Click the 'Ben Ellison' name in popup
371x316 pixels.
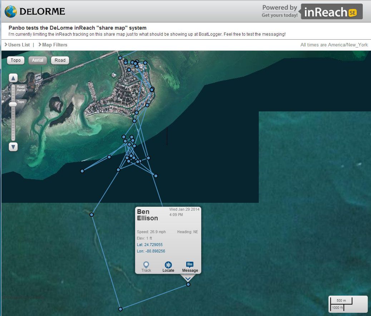click(x=147, y=215)
